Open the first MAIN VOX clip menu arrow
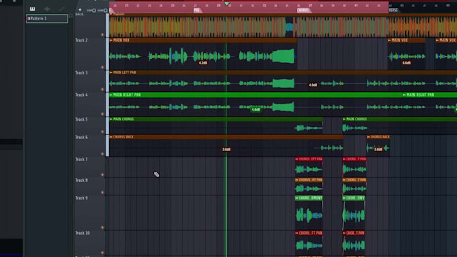Image resolution: width=457 pixels, height=257 pixels. coord(111,40)
